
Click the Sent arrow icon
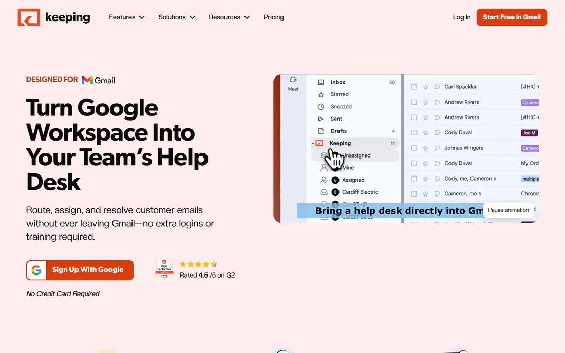pyautogui.click(x=321, y=119)
